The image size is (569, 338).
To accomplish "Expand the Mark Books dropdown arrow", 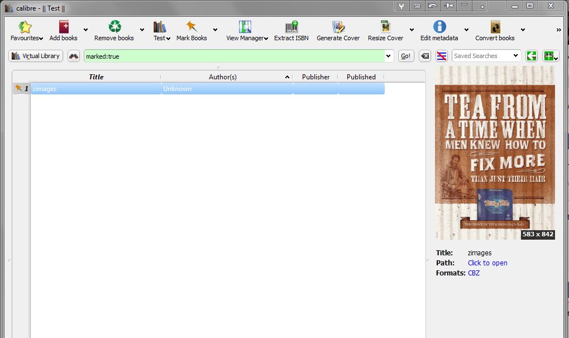I will [215, 30].
